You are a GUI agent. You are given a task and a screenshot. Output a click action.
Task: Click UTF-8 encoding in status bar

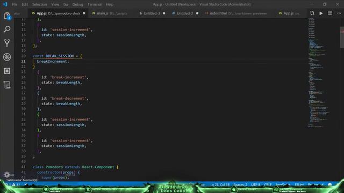(x=256, y=184)
